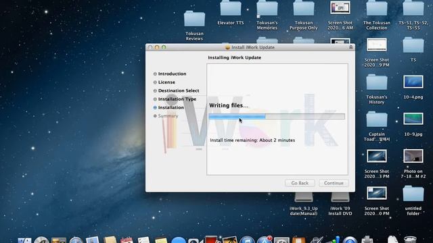
Task: Select the TS-51, TS-52, TS-55 folder
Action: click(x=413, y=8)
